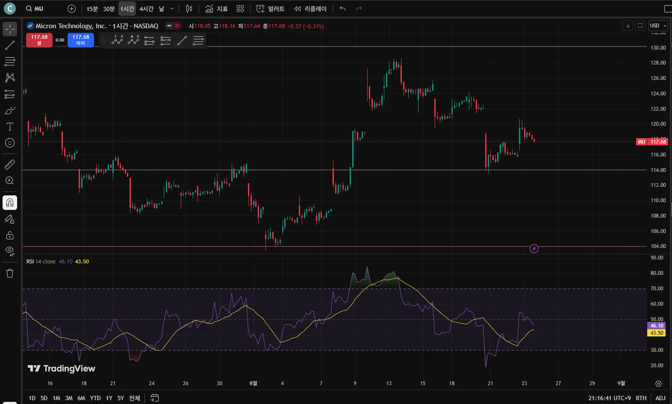Image resolution: width=672 pixels, height=404 pixels.
Task: Grab the floating toolbar drag handle
Action: pos(104,41)
